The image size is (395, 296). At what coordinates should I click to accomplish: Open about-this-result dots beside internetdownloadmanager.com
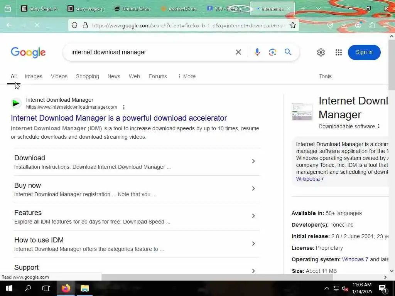pos(124,107)
